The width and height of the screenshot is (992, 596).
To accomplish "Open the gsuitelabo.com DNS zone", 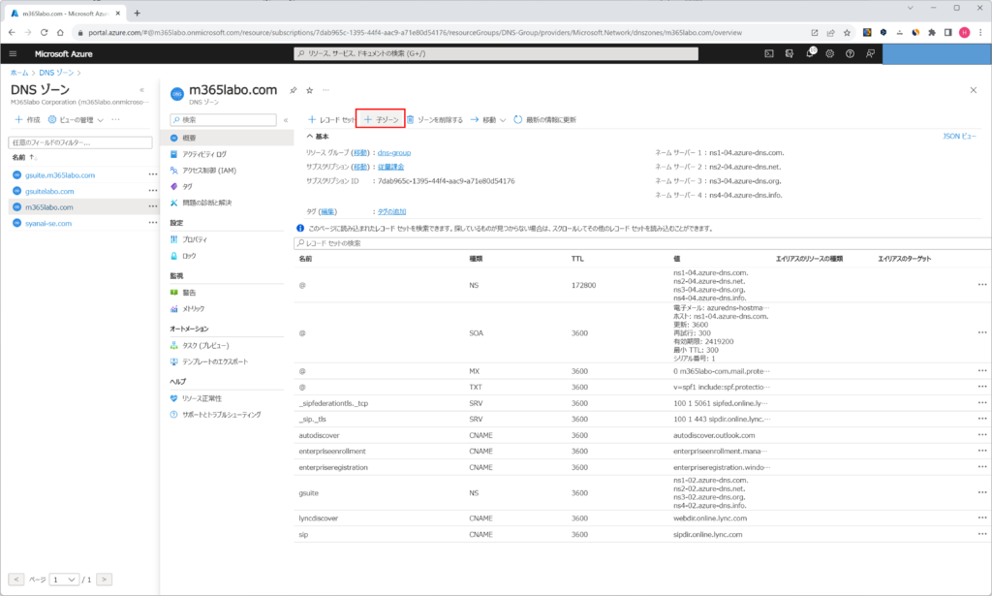I will pyautogui.click(x=49, y=191).
